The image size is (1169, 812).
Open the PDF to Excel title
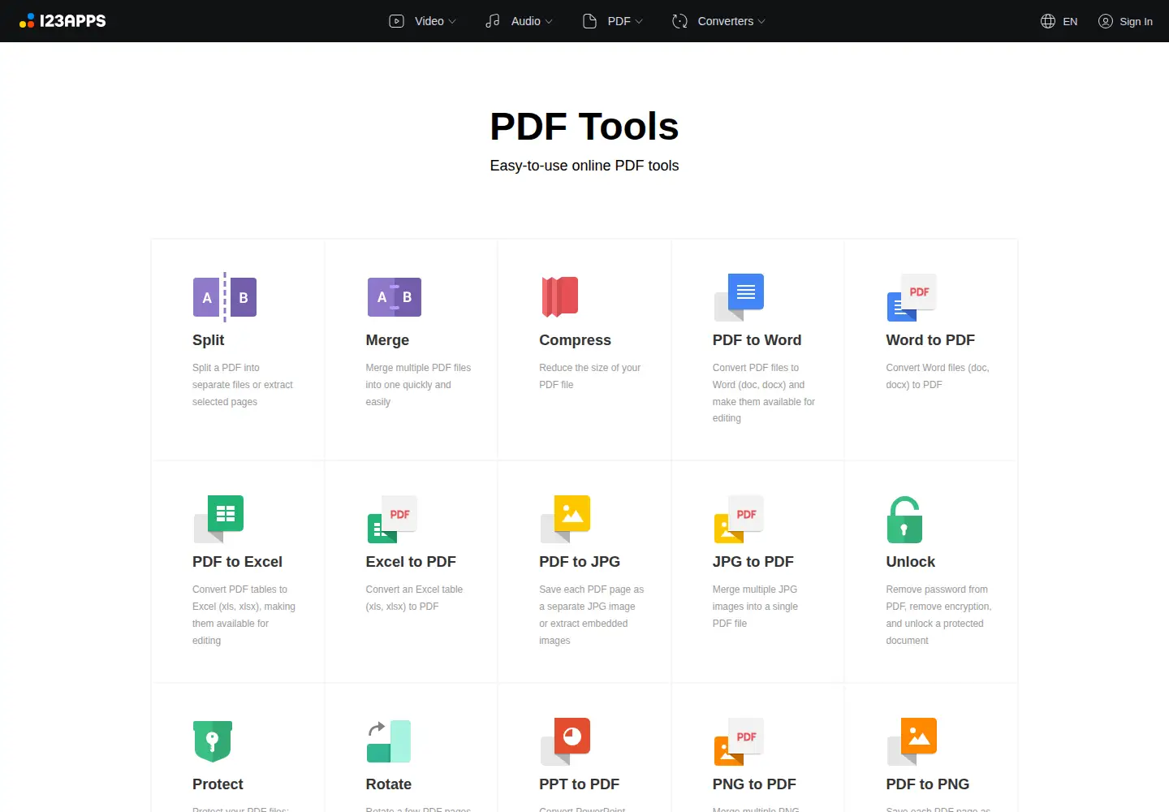(237, 562)
